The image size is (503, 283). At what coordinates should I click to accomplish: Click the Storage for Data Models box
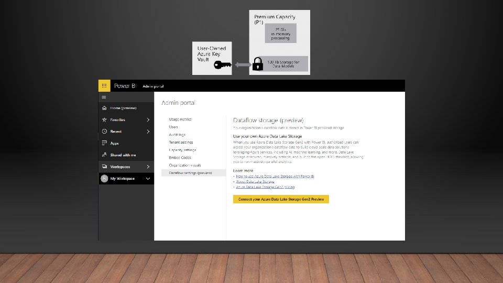(283, 64)
